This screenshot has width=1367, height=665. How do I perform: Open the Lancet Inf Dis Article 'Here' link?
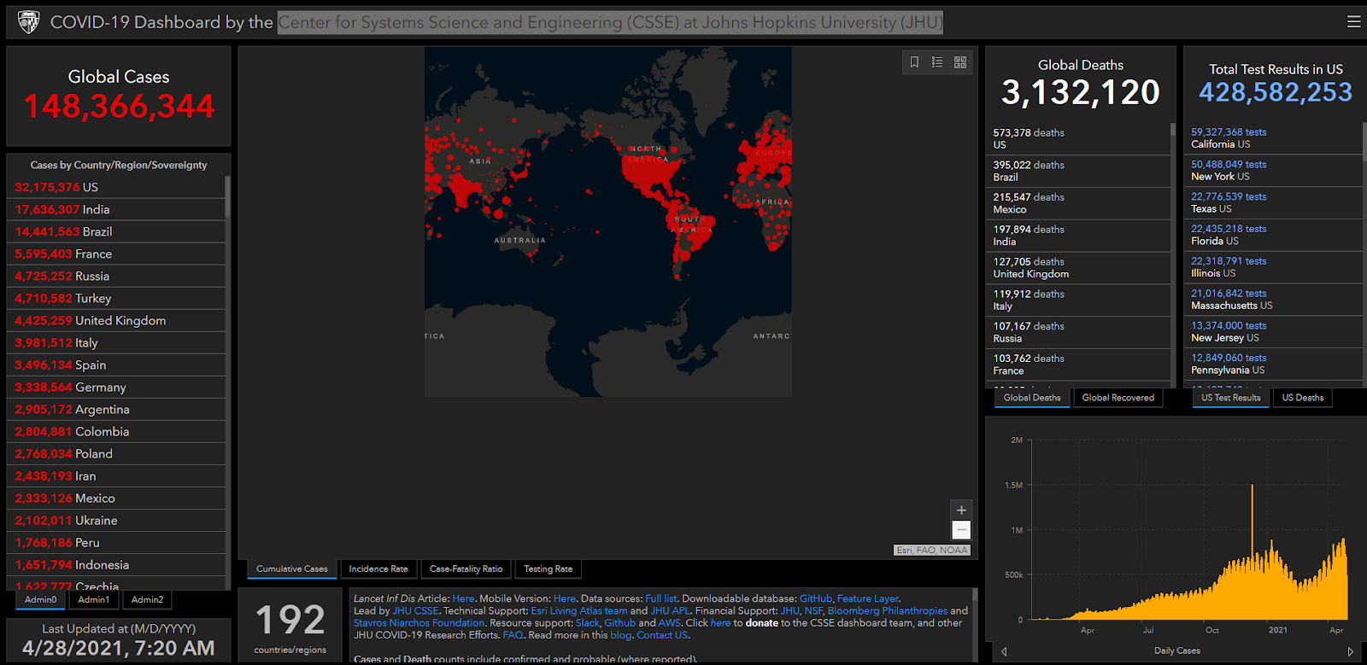tap(463, 599)
